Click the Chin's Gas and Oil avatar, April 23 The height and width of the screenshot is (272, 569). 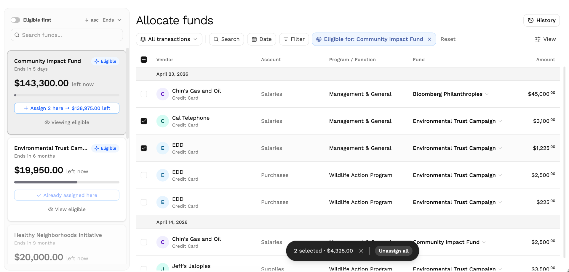pos(162,94)
